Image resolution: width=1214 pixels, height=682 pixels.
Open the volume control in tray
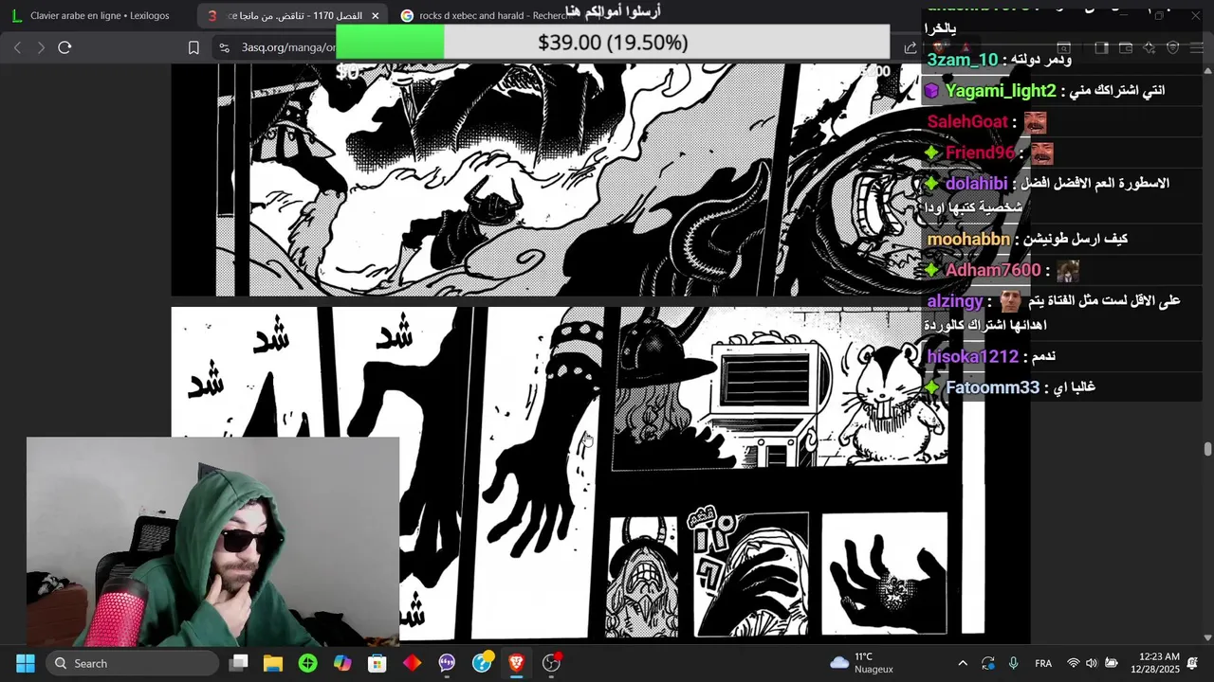coord(1092,663)
